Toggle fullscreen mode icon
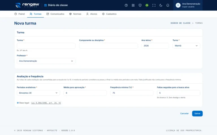This screenshot has height=135, width=217. (154, 5)
